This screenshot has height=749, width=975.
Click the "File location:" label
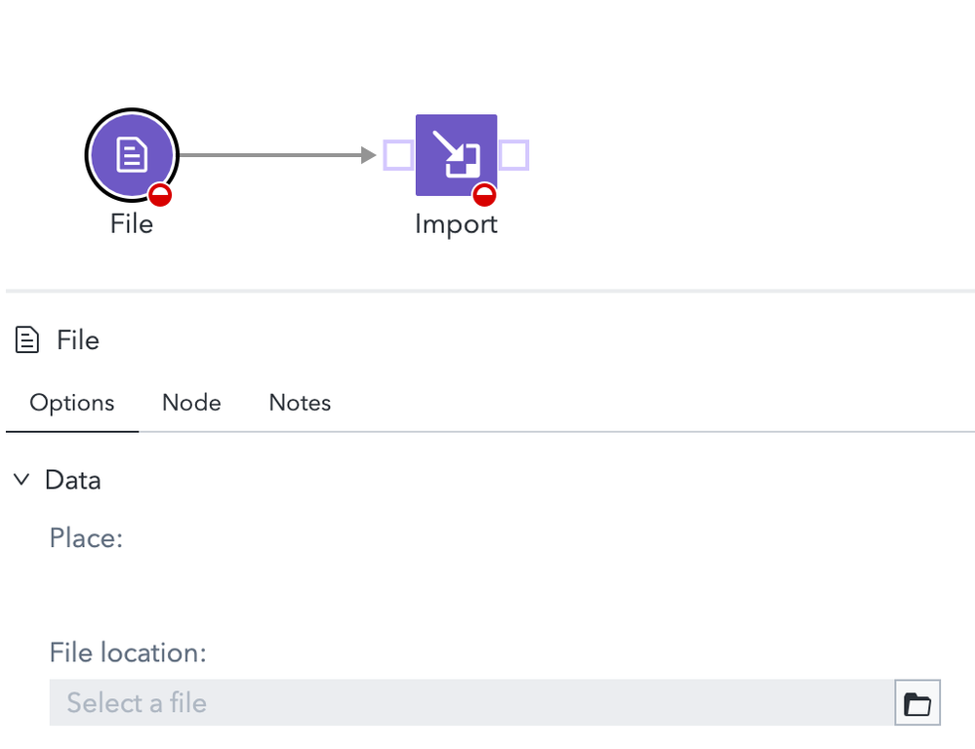click(128, 652)
